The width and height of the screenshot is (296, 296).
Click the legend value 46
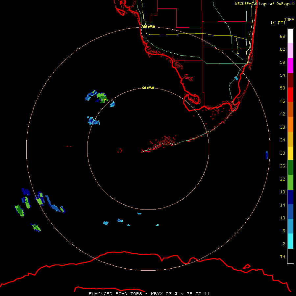[x=283, y=101]
